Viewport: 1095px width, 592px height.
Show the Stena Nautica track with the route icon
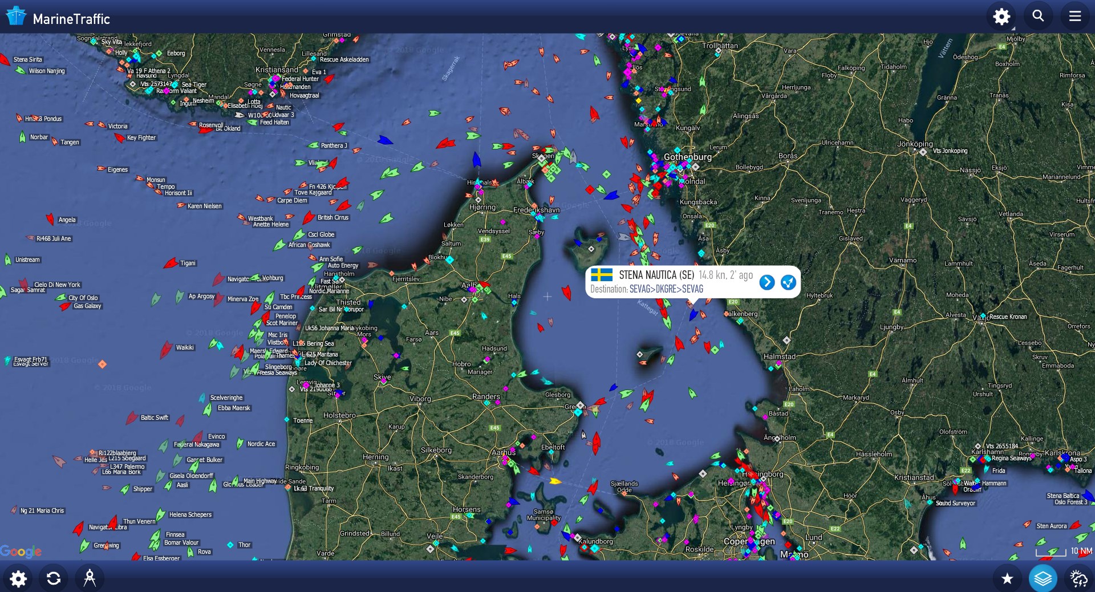(788, 282)
